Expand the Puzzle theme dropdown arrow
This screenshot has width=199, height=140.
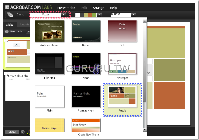coord(64,15)
